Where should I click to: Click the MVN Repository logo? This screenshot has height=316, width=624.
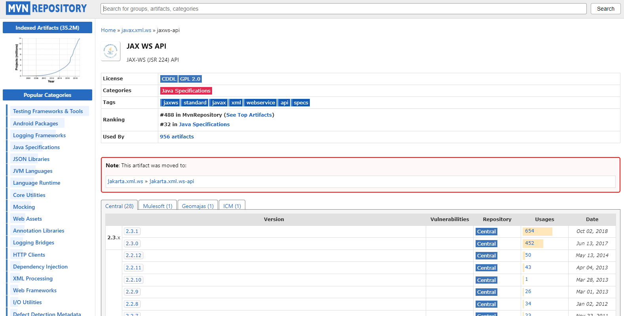(47, 8)
